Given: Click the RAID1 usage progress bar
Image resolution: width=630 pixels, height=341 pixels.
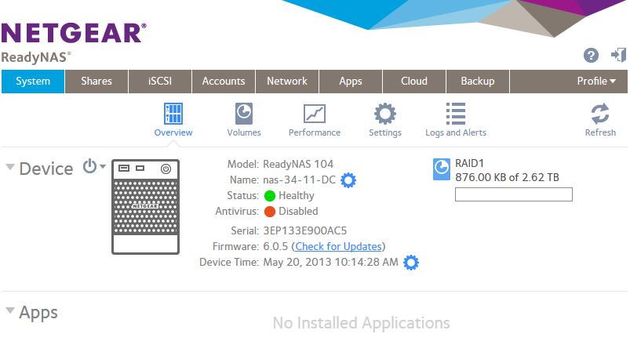Looking at the screenshot, I should [x=513, y=194].
